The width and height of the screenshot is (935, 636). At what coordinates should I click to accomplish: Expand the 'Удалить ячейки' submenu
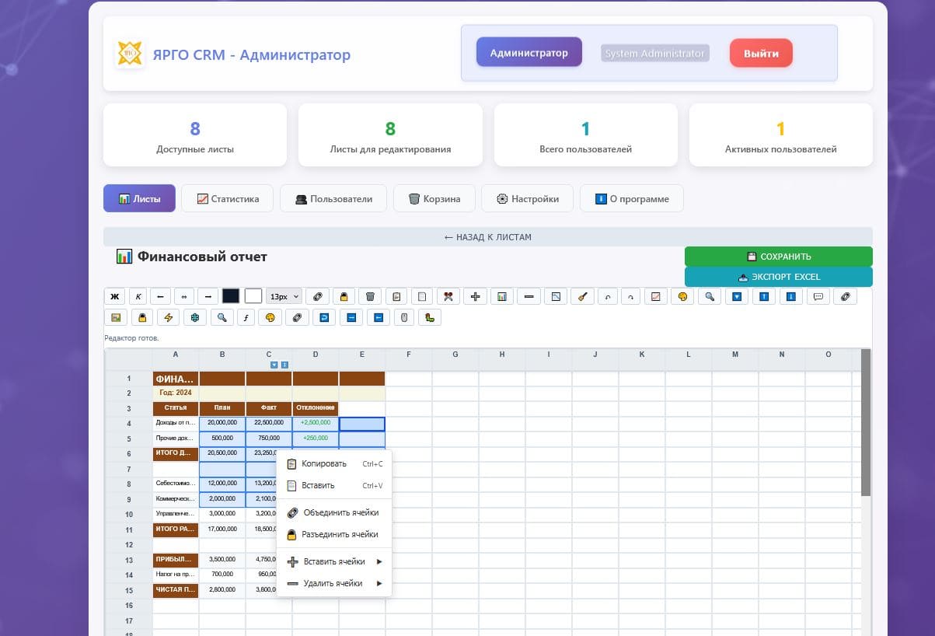coord(334,583)
